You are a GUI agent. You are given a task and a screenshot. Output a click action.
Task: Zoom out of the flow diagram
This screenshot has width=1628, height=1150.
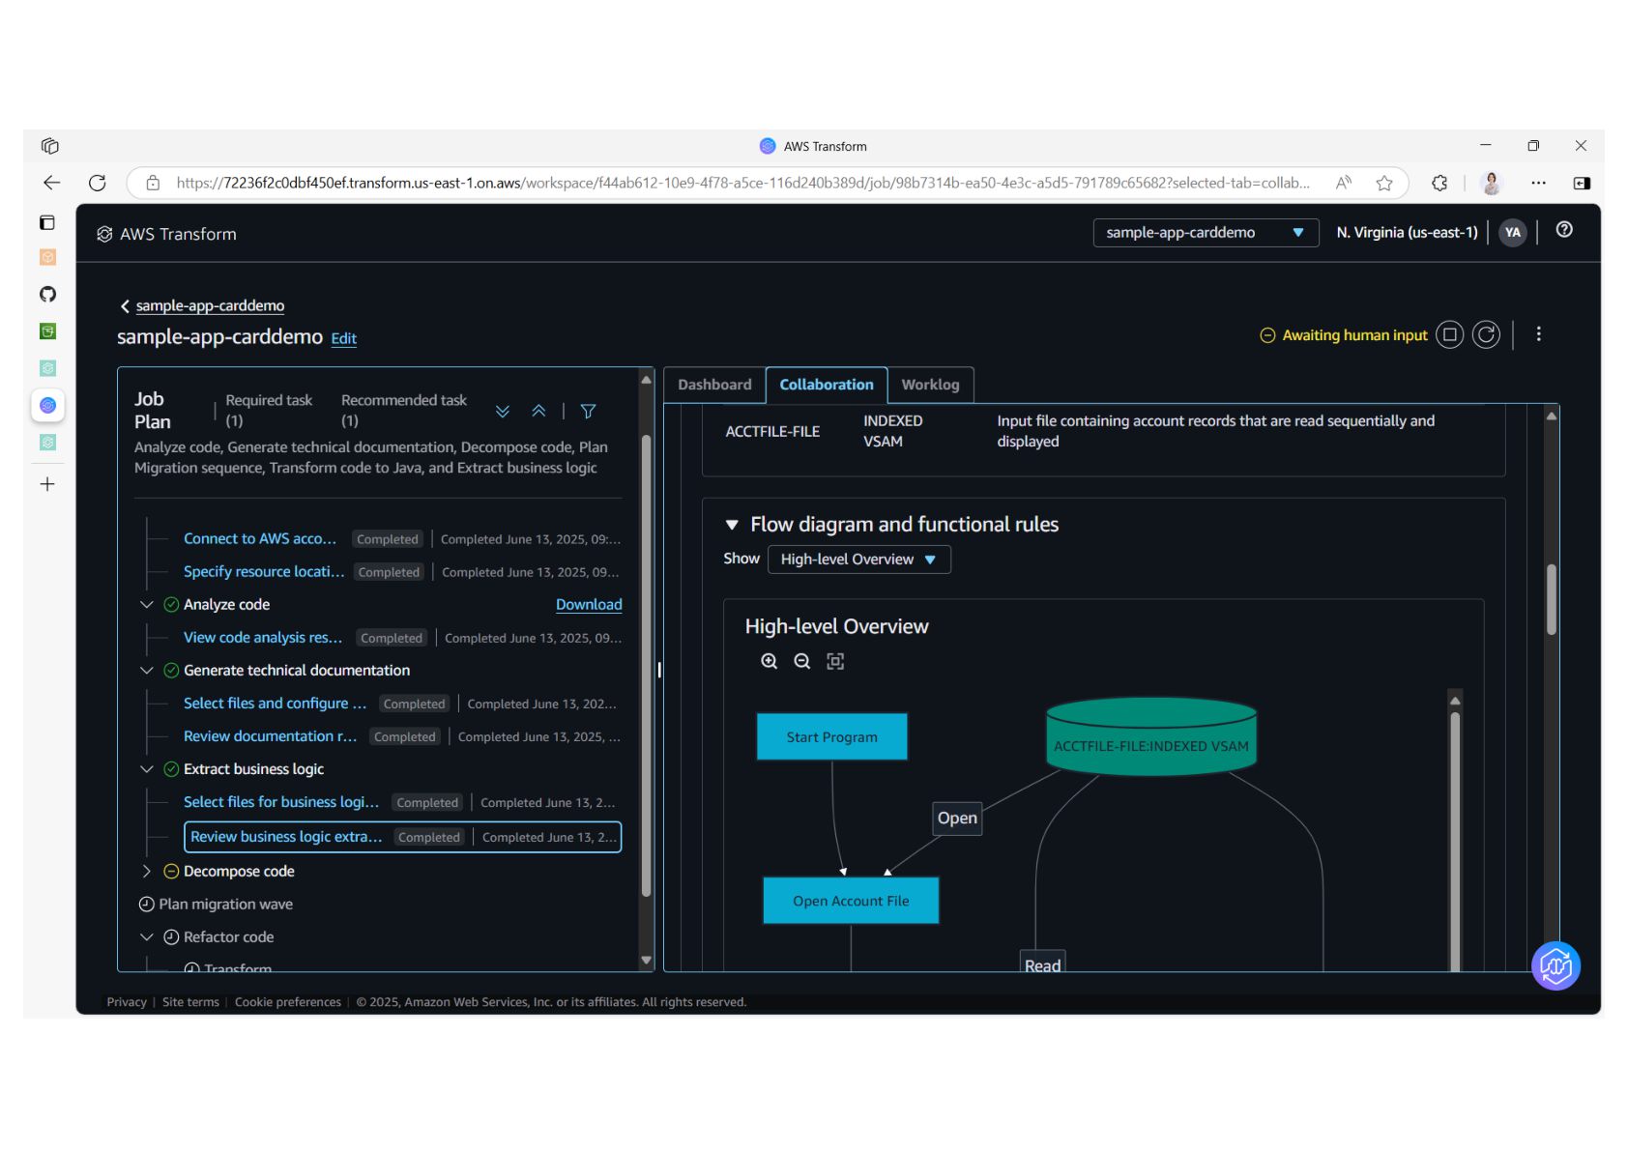click(x=802, y=661)
